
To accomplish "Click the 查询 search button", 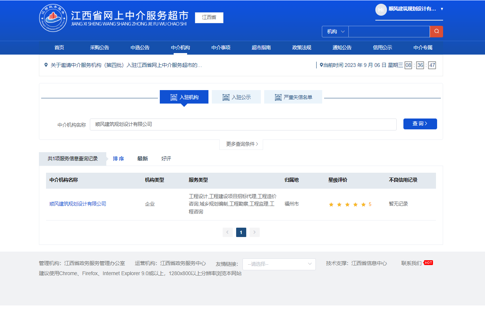I will [420, 124].
